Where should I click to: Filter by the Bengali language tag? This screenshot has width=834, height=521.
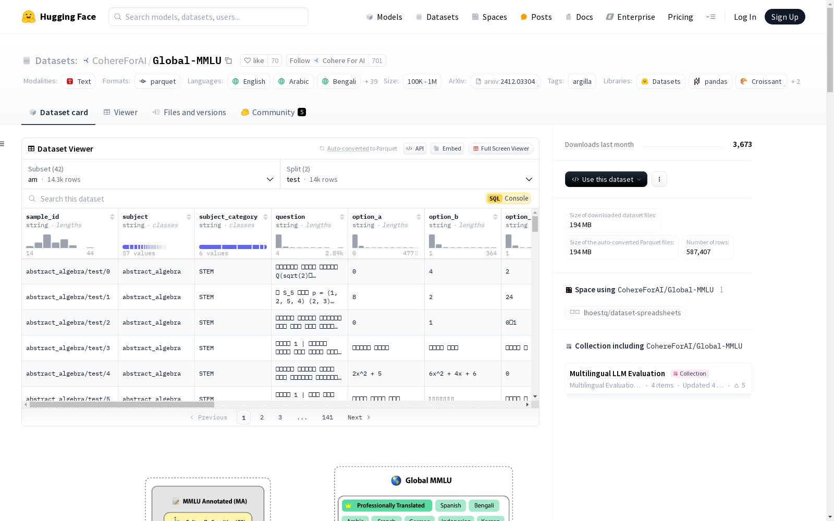pyautogui.click(x=339, y=81)
